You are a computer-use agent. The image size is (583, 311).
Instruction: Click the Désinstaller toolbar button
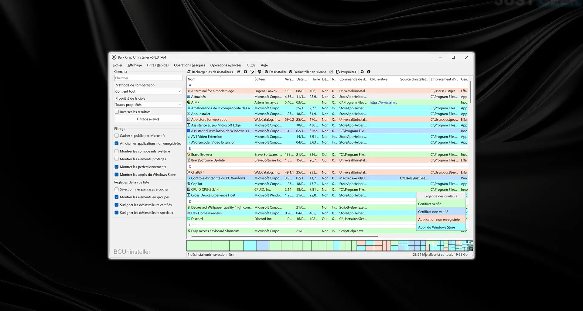click(275, 72)
